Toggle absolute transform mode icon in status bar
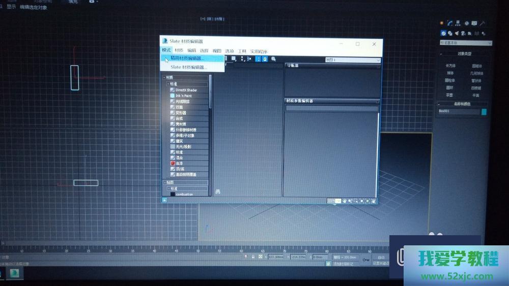 point(260,257)
